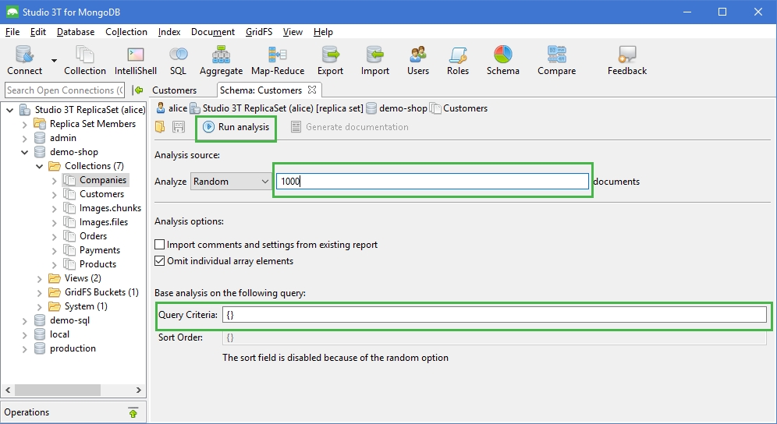
Task: Expand Replica Set Members folder
Action: pyautogui.click(x=25, y=125)
